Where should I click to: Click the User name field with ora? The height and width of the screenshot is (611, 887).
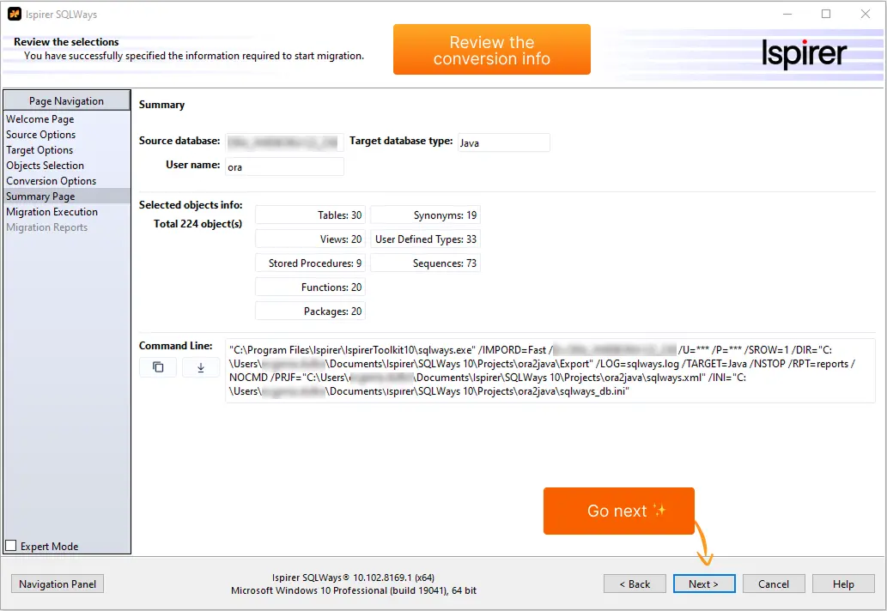click(284, 166)
